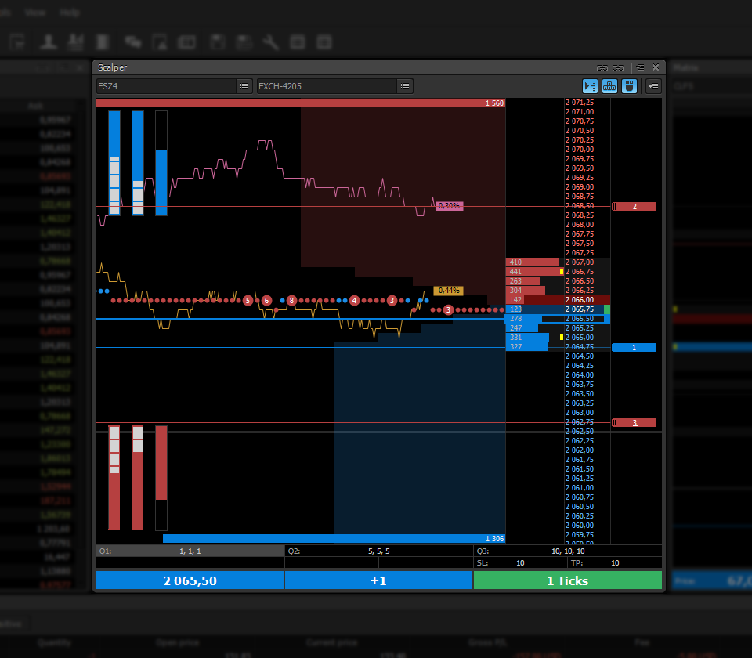
Task: Click the SL value field
Action: coord(520,563)
